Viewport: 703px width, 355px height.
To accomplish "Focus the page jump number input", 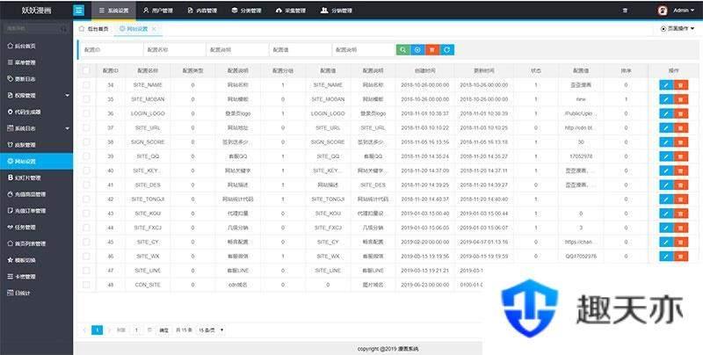I will click(136, 330).
